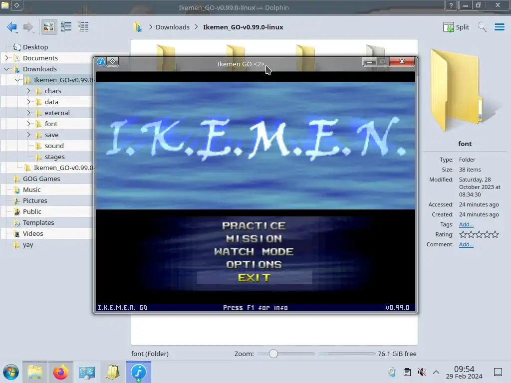Set font folder rating to five stars

[495, 234]
